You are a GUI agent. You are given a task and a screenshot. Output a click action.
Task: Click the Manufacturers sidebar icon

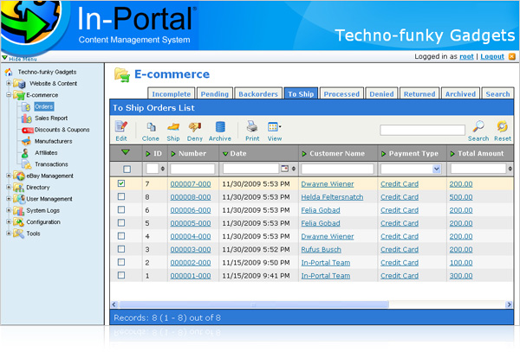coord(26,141)
